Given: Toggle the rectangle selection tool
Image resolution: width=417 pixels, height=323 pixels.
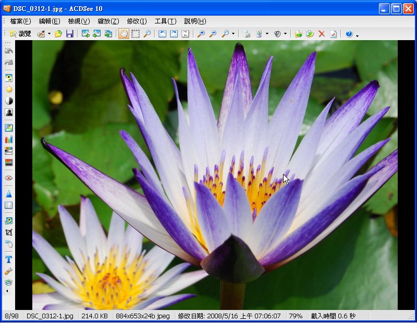Looking at the screenshot, I should [136, 34].
